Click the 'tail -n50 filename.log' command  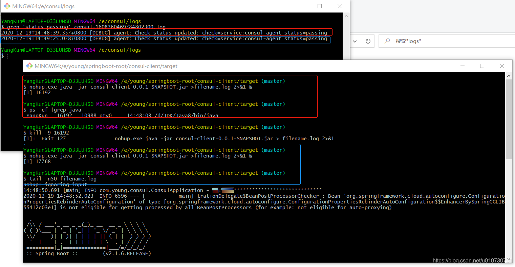[x=60, y=179]
